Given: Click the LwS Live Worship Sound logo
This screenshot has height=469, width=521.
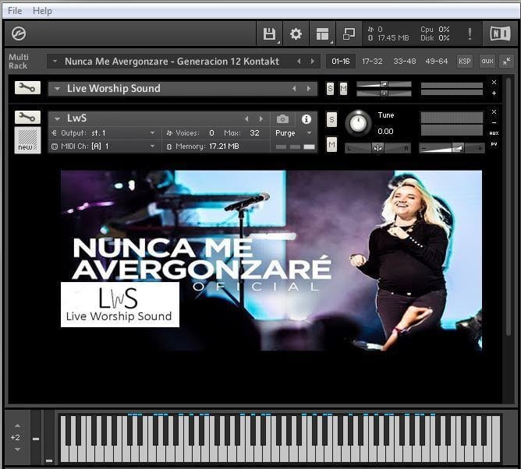Looking at the screenshot, I should point(120,305).
